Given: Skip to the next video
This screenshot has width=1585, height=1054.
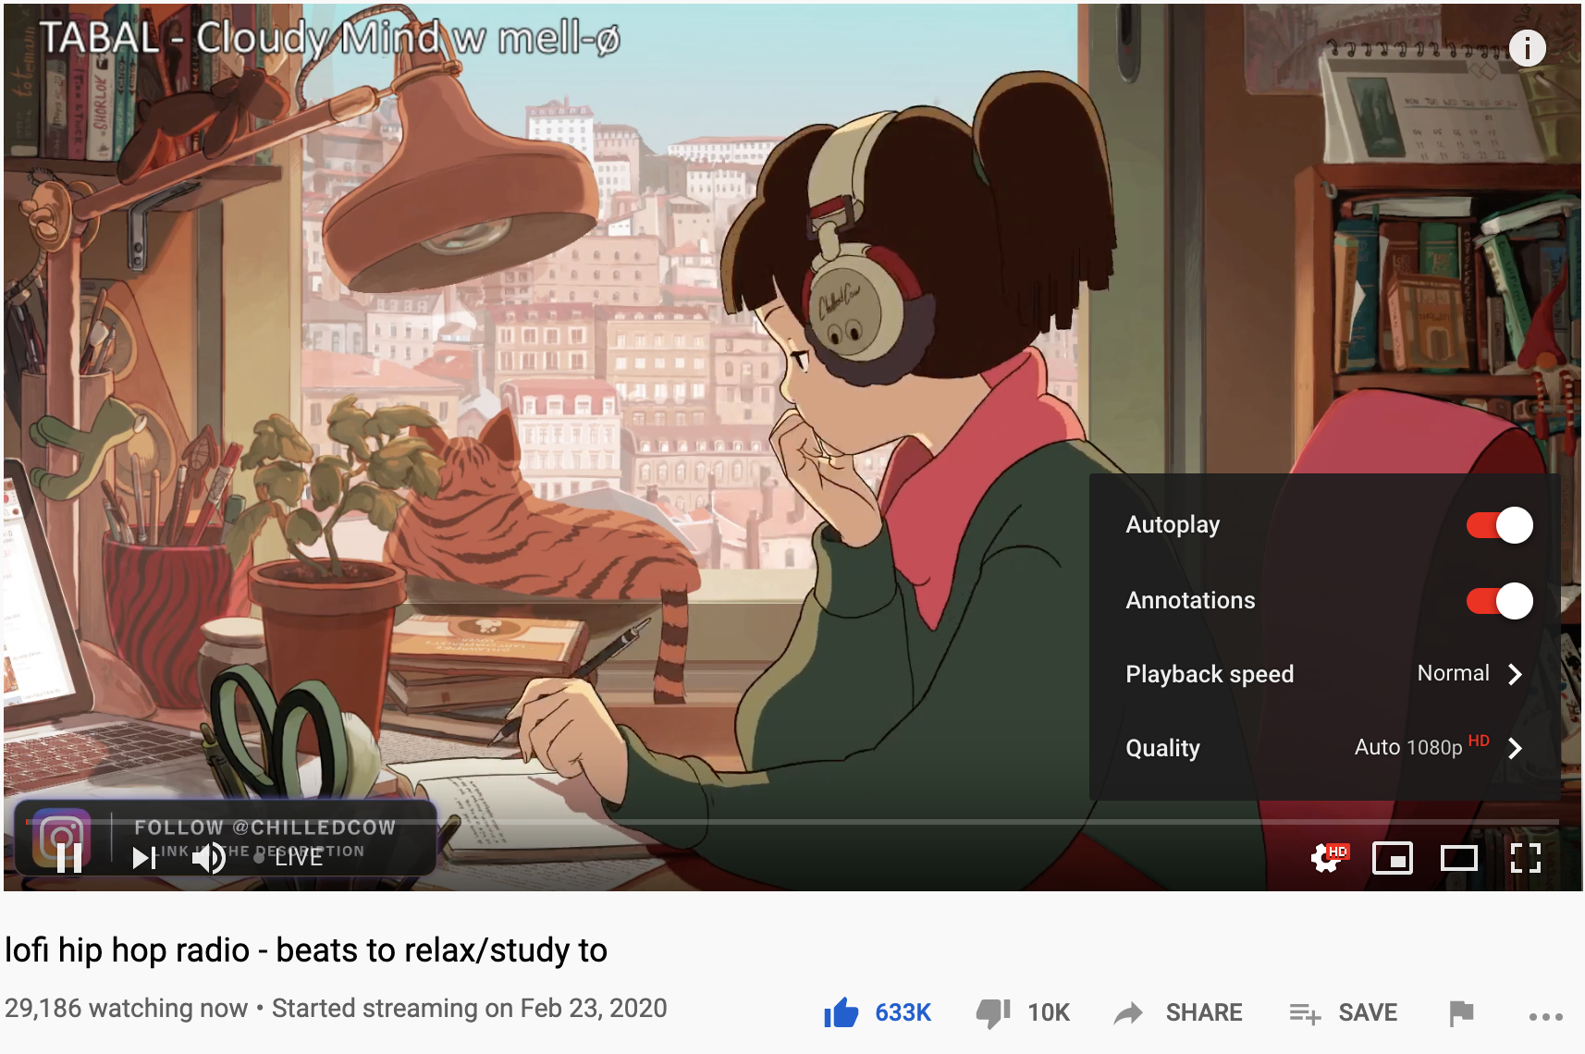Looking at the screenshot, I should 144,858.
